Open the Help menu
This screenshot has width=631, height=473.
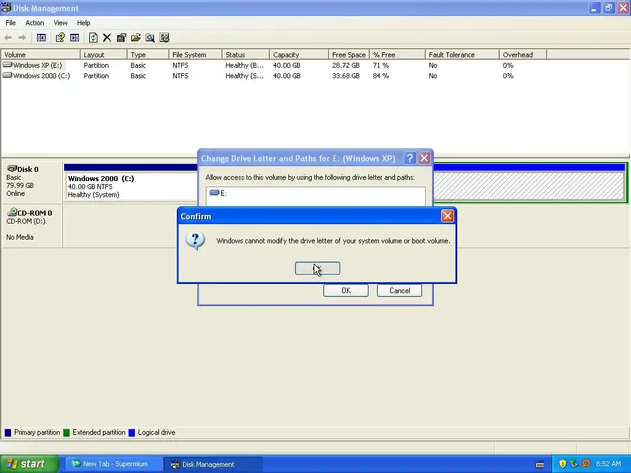point(83,23)
